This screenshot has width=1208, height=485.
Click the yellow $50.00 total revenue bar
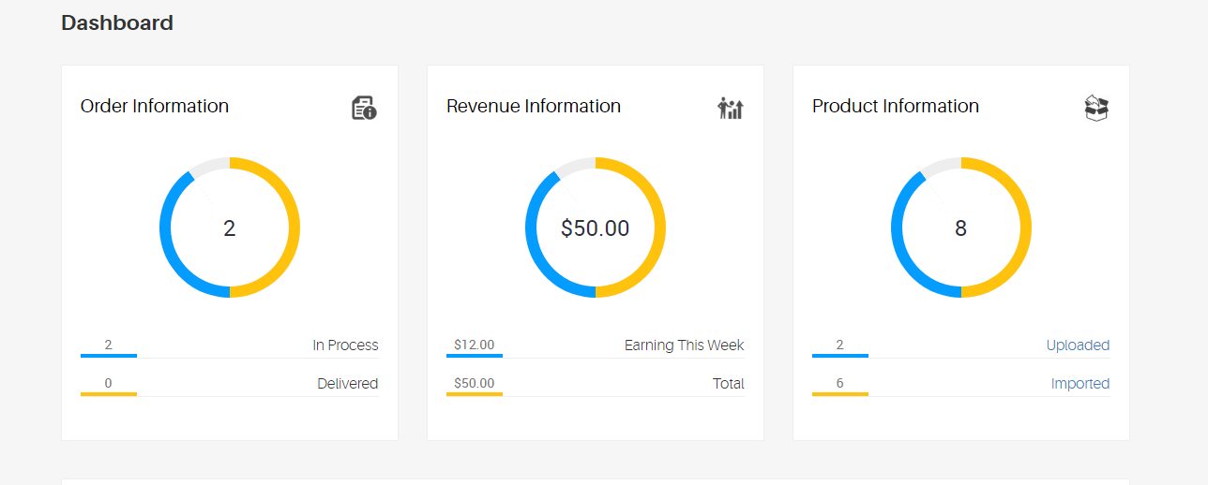[x=475, y=394]
